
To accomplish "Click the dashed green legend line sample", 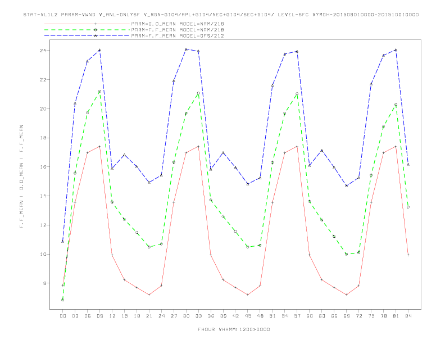I will tap(87, 30).
